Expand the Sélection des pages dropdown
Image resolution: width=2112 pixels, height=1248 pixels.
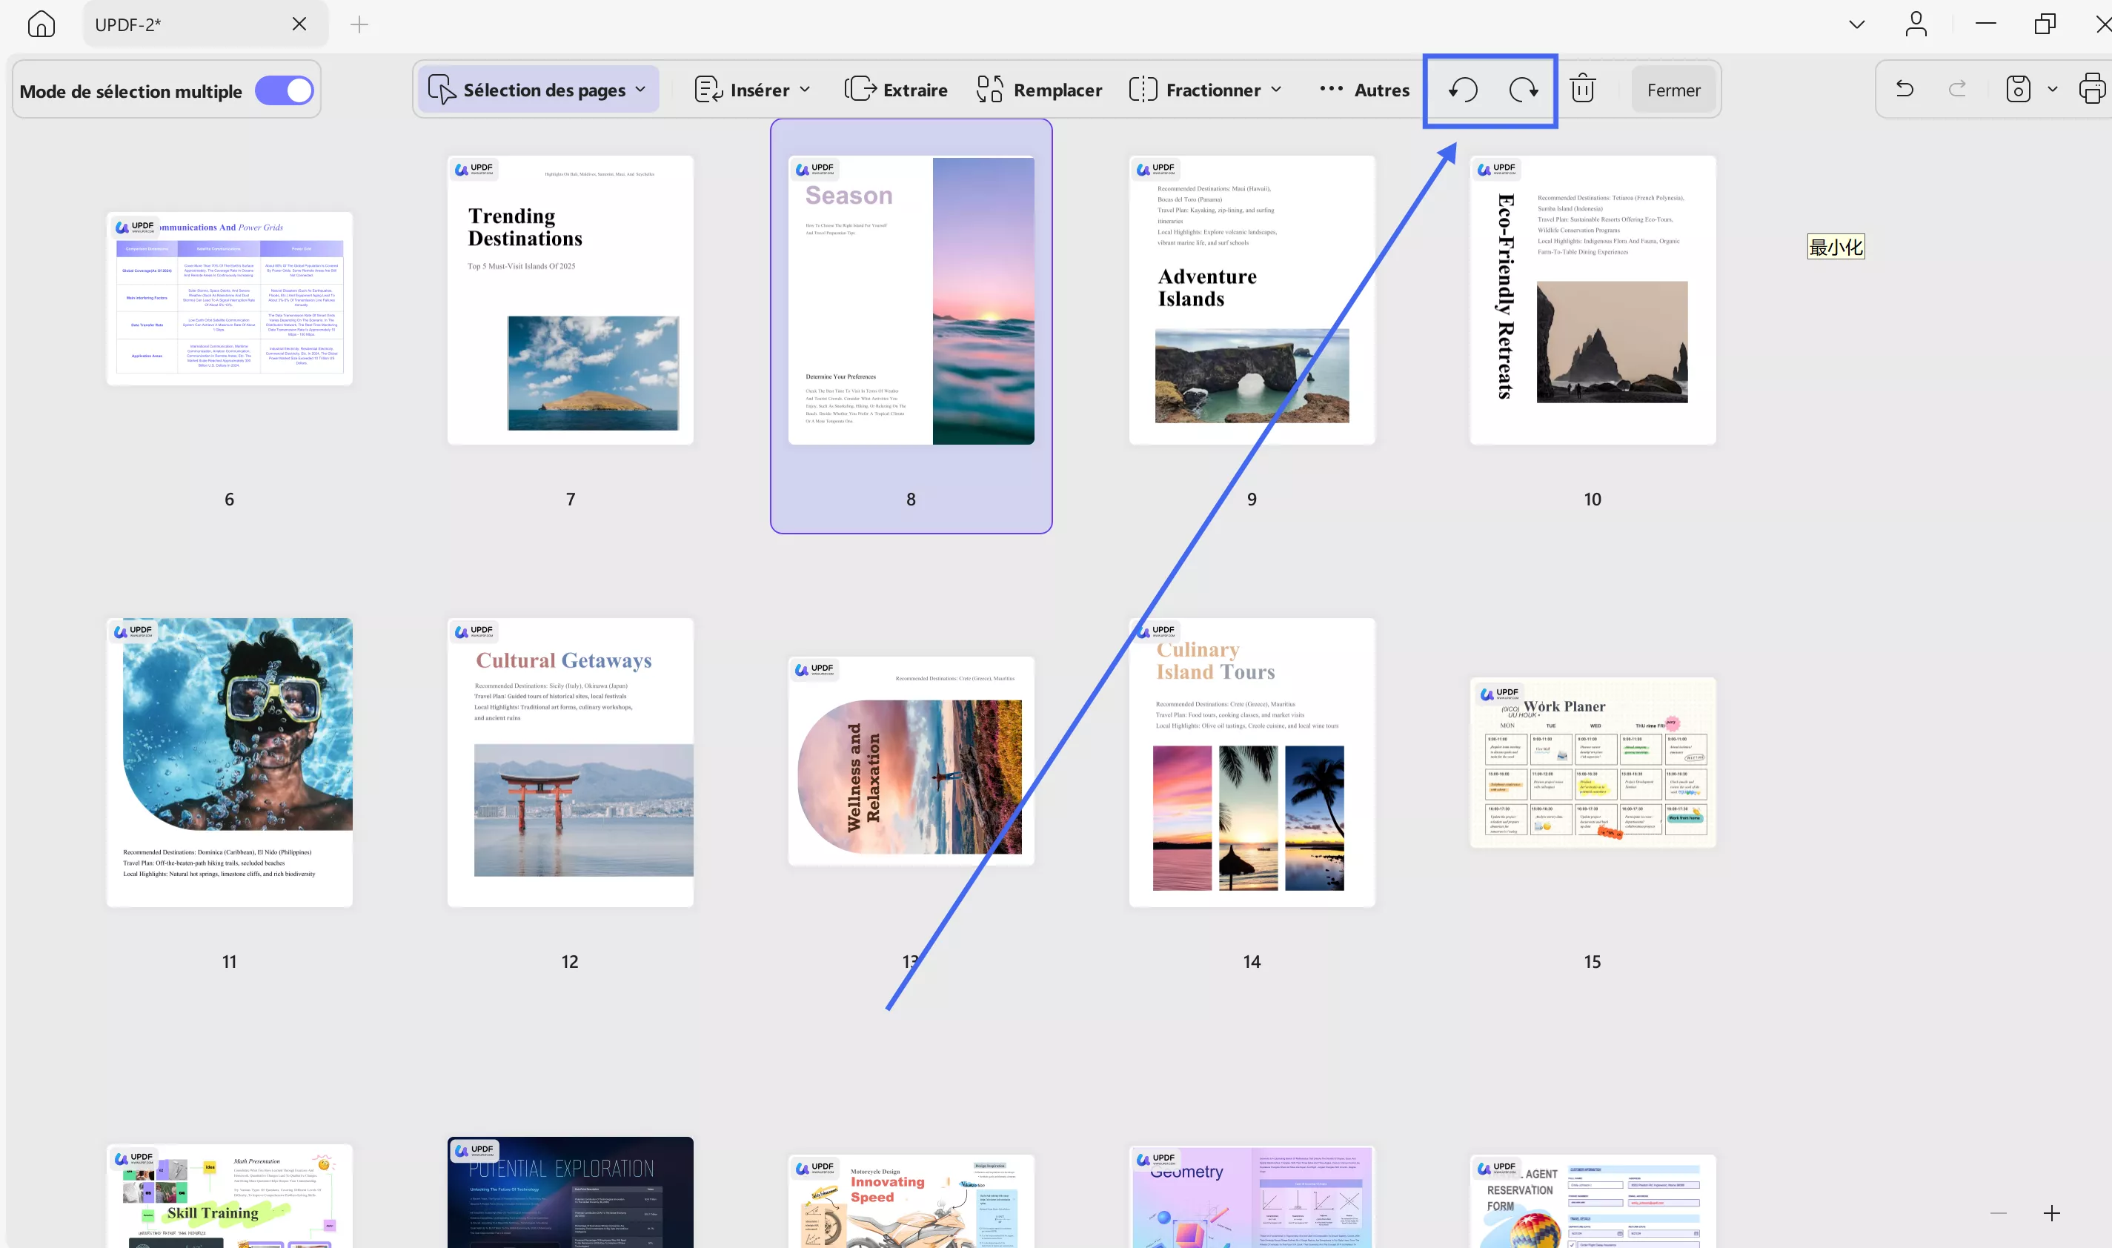(x=538, y=90)
